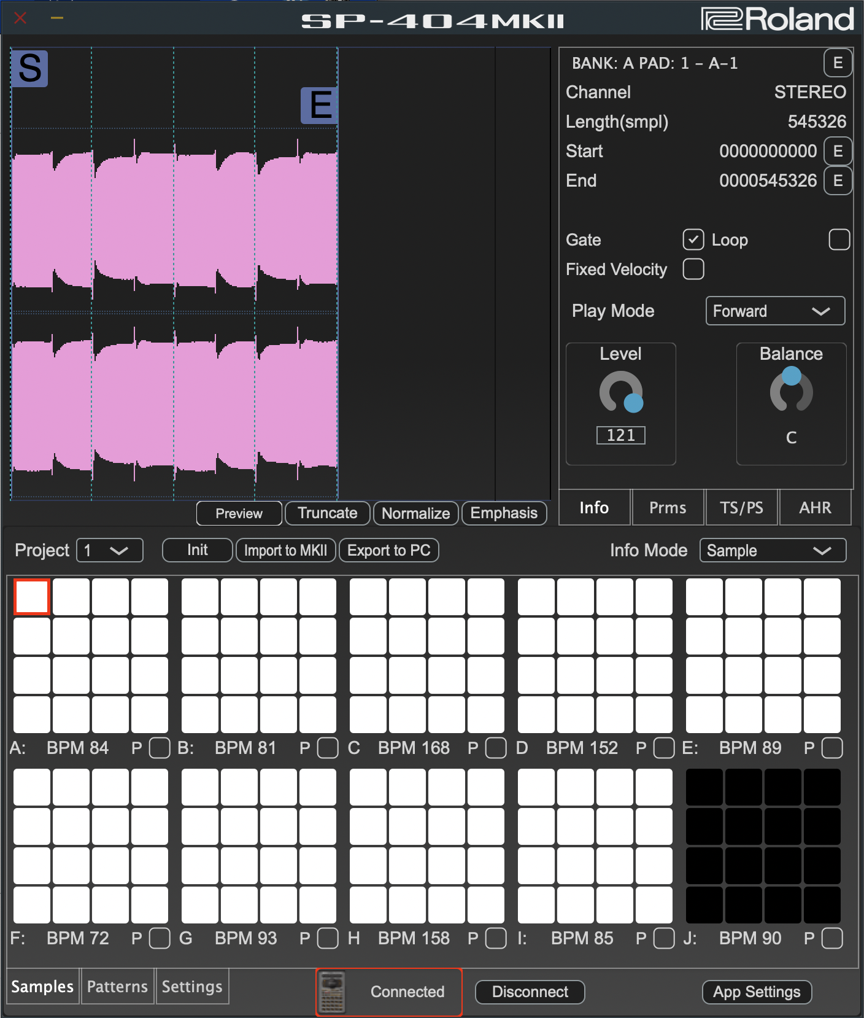This screenshot has height=1018, width=864.
Task: Click the Init button
Action: [x=198, y=550]
